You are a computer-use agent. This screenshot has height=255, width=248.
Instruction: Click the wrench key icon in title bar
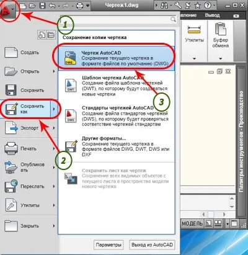(178, 6)
